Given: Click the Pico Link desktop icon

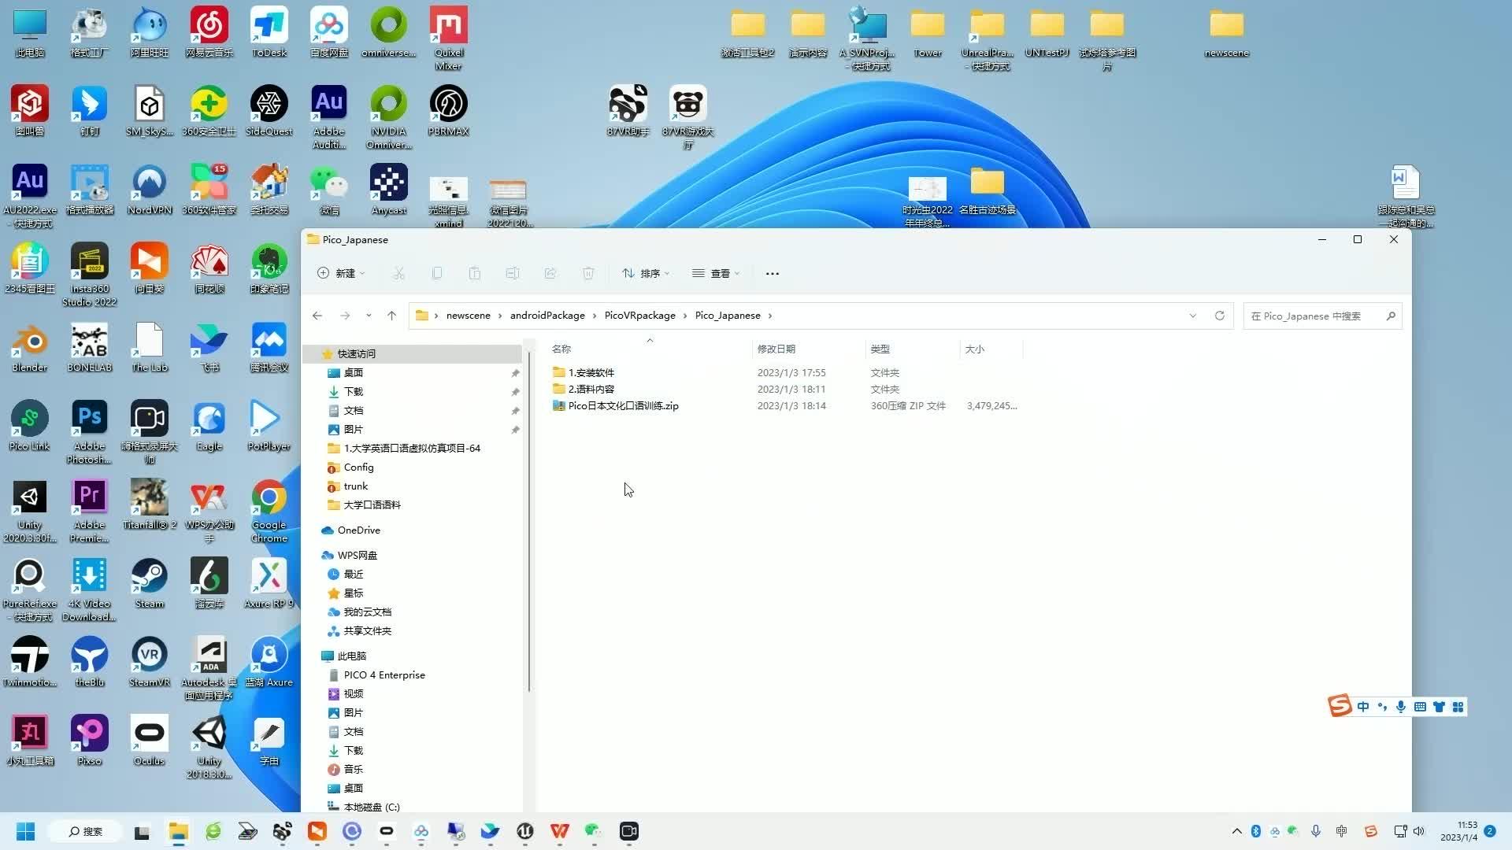Looking at the screenshot, I should (x=30, y=425).
